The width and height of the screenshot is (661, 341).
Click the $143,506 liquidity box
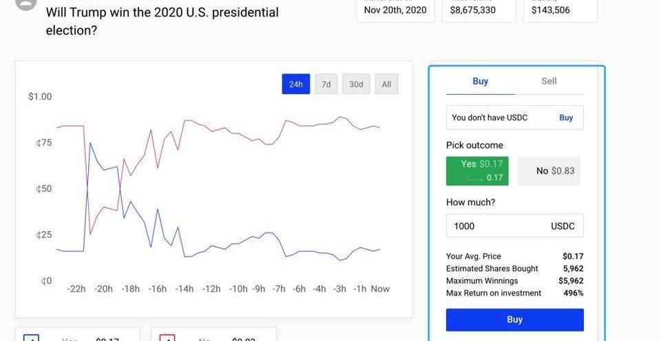[559, 10]
